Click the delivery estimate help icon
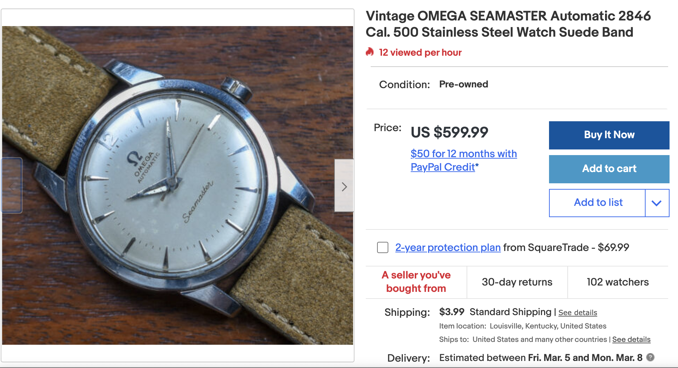Screen dimensions: 678x368 coord(651,357)
